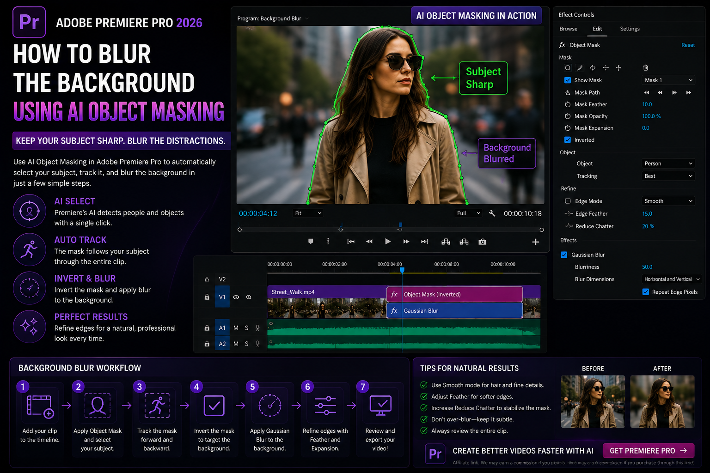This screenshot has width=710, height=473.
Task: Enable voice-over record on A2
Action: pos(257,344)
